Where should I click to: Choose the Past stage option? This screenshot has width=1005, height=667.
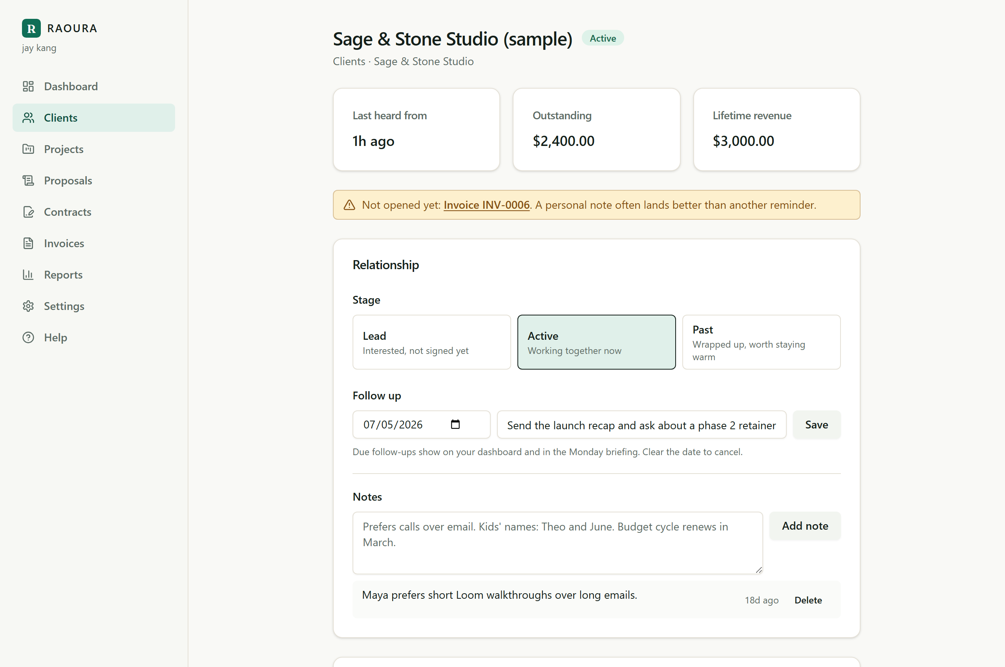pos(761,343)
